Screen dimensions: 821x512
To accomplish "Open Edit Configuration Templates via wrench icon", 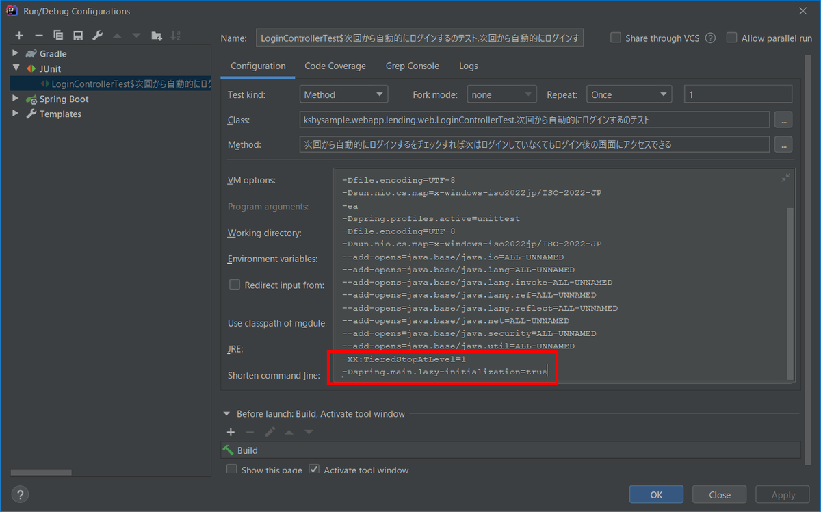I will [x=98, y=35].
